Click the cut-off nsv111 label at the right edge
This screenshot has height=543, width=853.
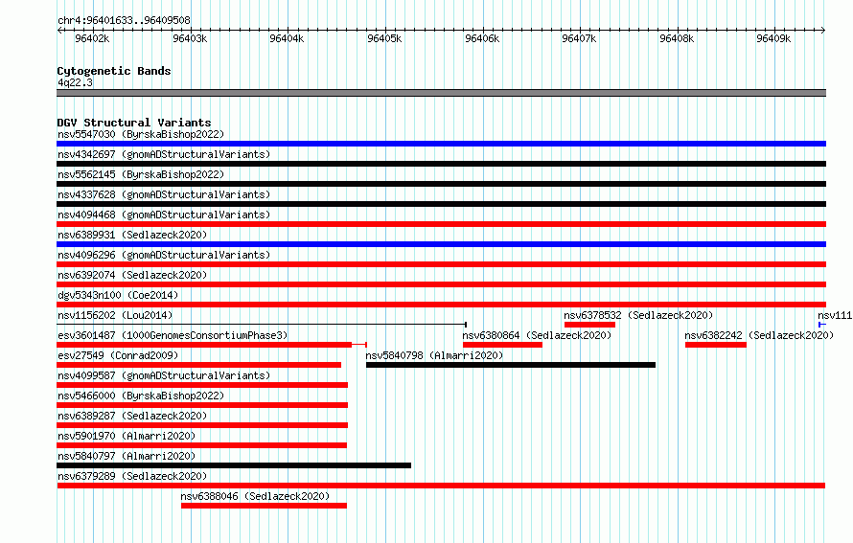835,315
